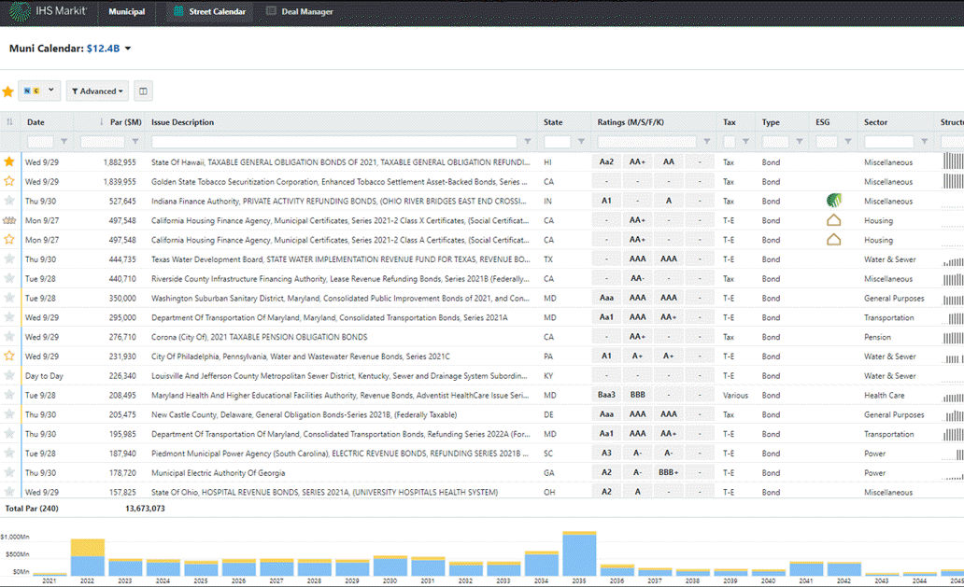Click the Texas Water row structure sparkline
Viewport: 964px width, 587px height.
coord(953,261)
